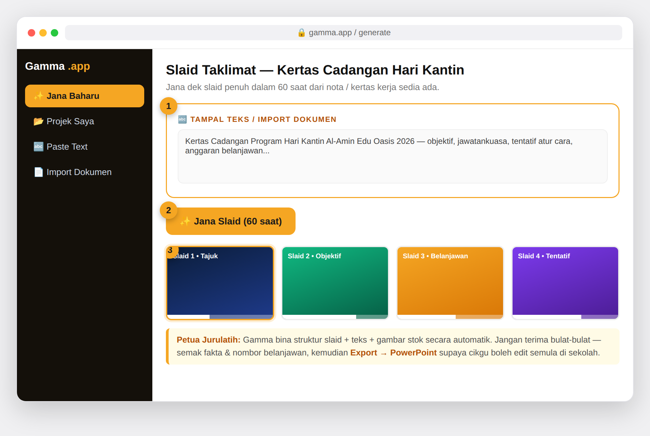Choose Import Dokumen in the sidebar
This screenshot has width=650, height=436.
coord(85,172)
